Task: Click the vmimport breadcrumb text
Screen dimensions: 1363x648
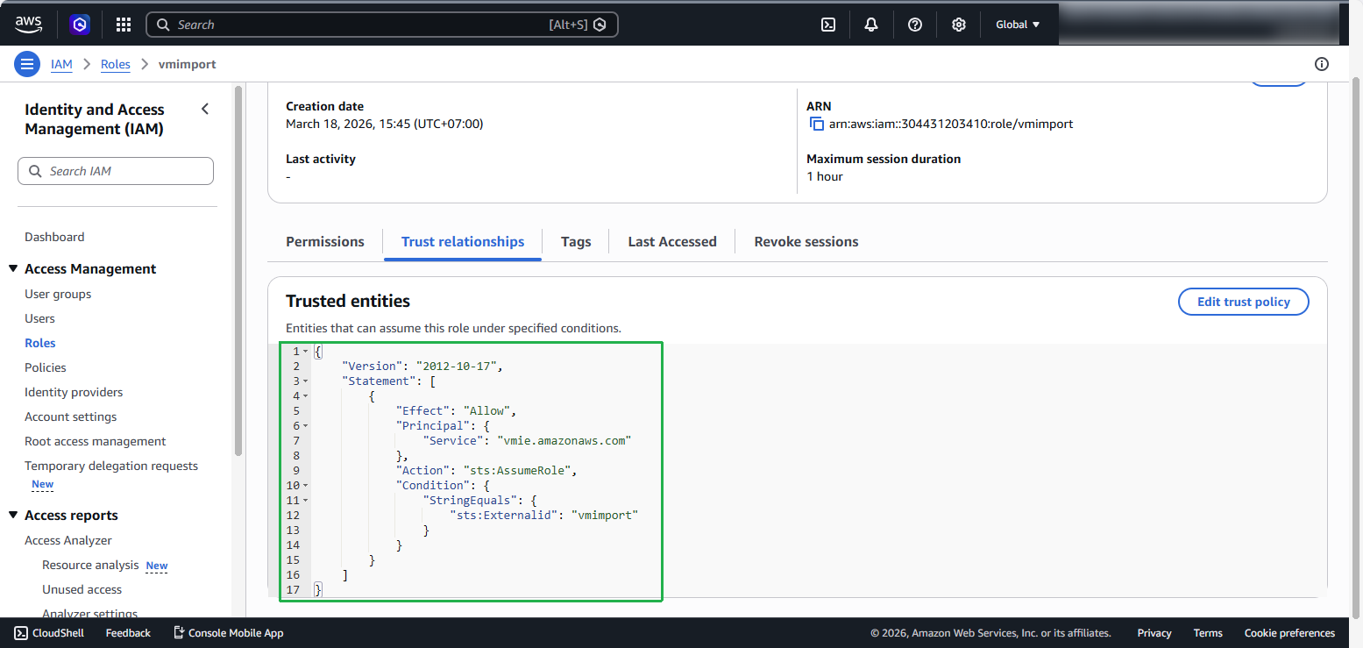Action: (x=188, y=64)
